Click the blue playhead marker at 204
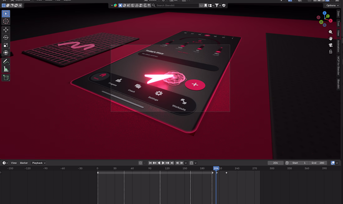 [216, 169]
